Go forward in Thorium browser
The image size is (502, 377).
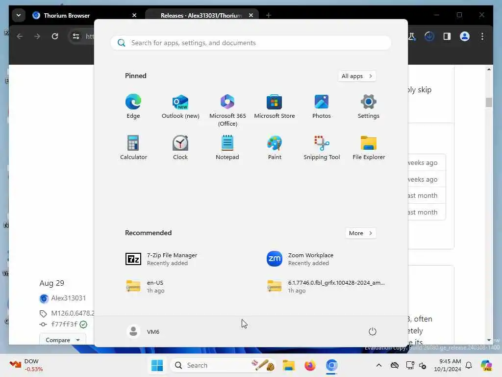click(x=37, y=36)
